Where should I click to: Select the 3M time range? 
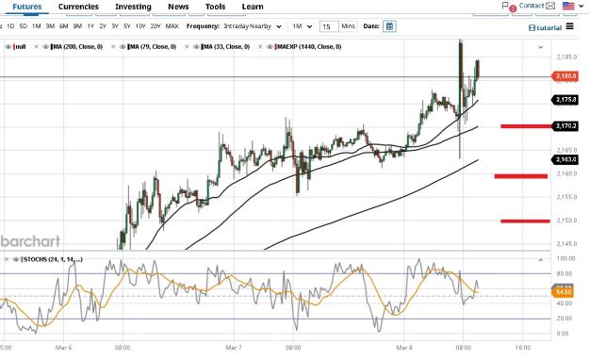pyautogui.click(x=50, y=26)
